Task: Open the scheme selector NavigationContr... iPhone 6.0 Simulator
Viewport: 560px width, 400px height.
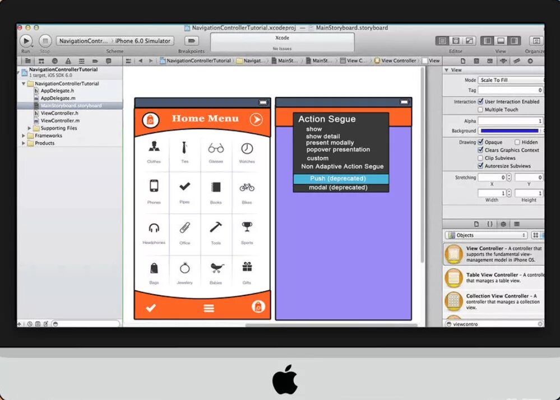Action: pyautogui.click(x=115, y=41)
